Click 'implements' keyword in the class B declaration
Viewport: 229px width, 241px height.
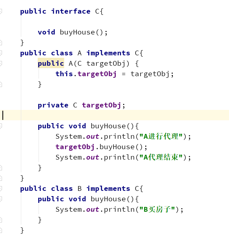click(108, 188)
